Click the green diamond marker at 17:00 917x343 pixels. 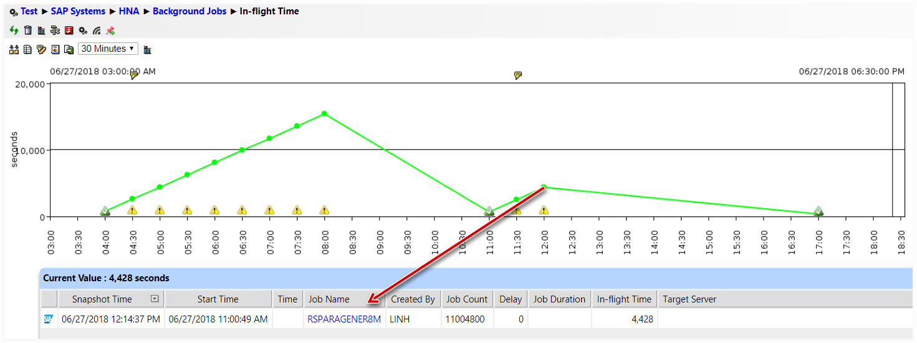tap(818, 211)
